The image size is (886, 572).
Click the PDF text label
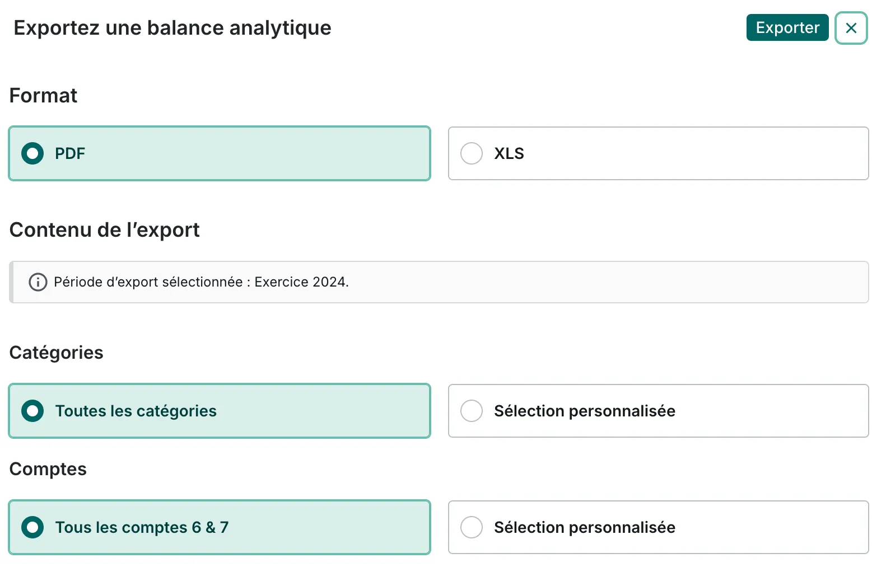(70, 153)
